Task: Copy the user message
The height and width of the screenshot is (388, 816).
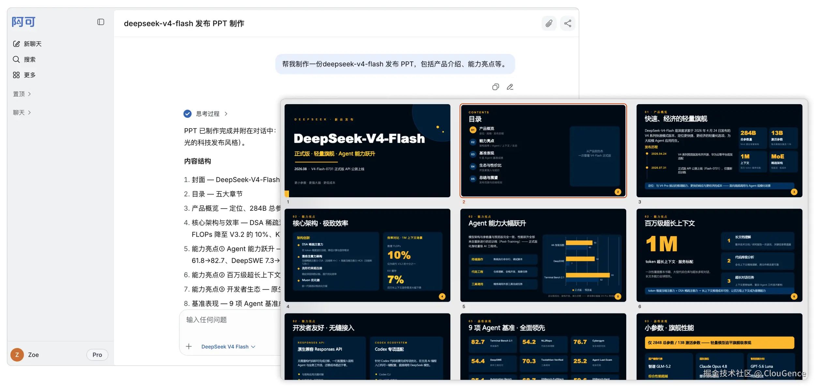Action: [495, 87]
